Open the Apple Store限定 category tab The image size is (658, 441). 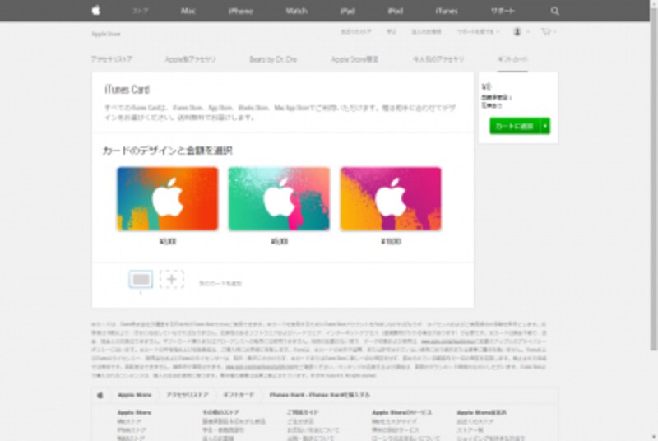[354, 59]
